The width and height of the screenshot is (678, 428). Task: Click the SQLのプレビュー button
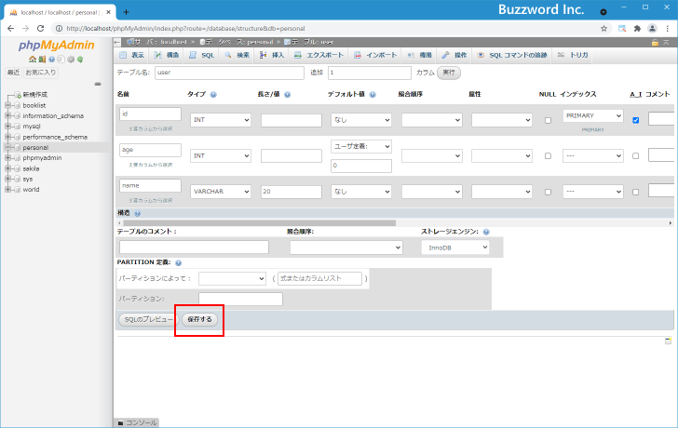[146, 319]
